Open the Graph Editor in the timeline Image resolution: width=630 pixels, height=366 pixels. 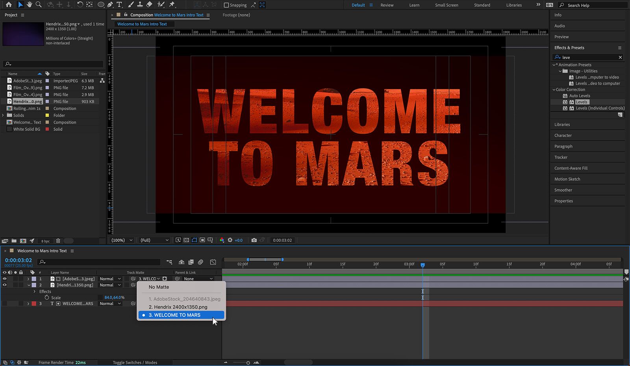(213, 262)
